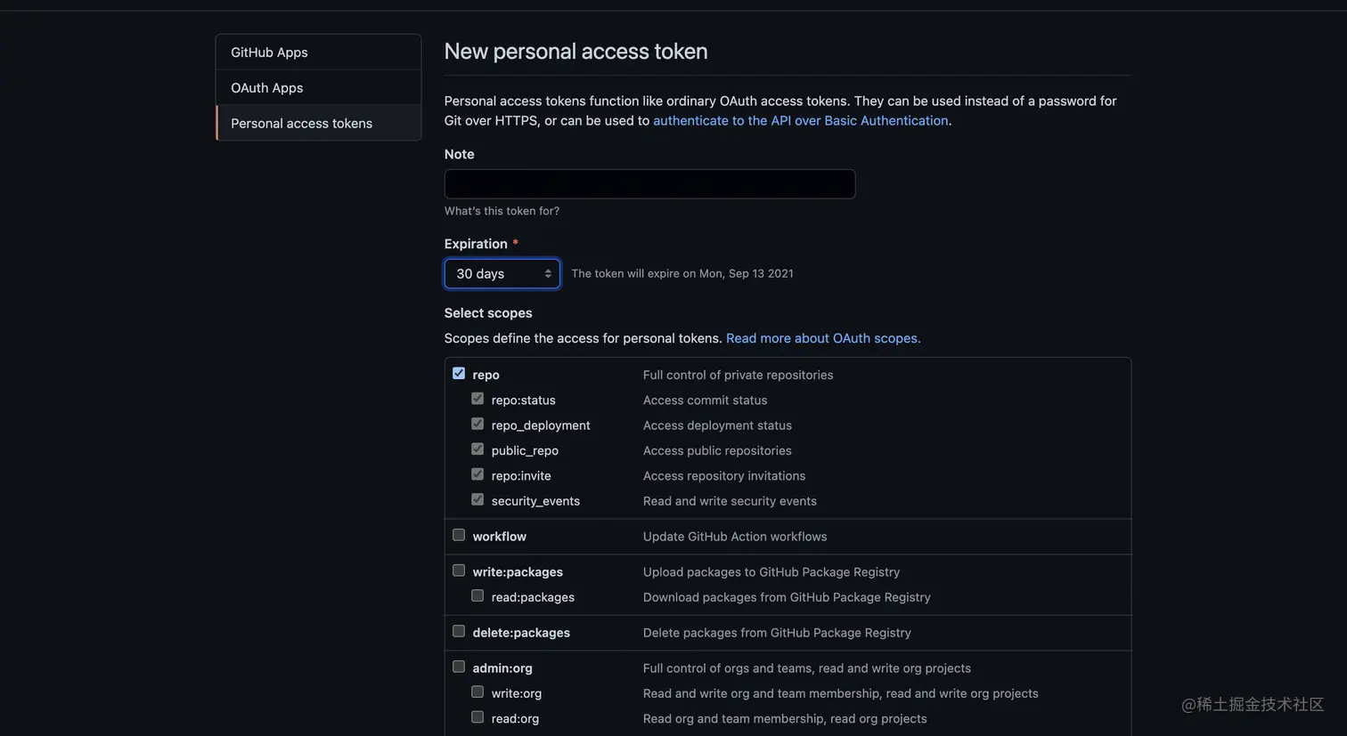
Task: Enable the write:packages scope checkbox
Action: pyautogui.click(x=459, y=570)
